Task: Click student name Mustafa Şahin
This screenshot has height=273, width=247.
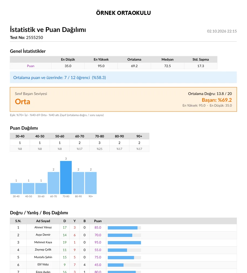Action: 43,257
